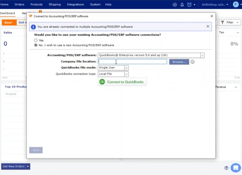Open the QuickBooks file mode dropdown
Image resolution: width=242 pixels, height=175 pixels.
click(126, 68)
